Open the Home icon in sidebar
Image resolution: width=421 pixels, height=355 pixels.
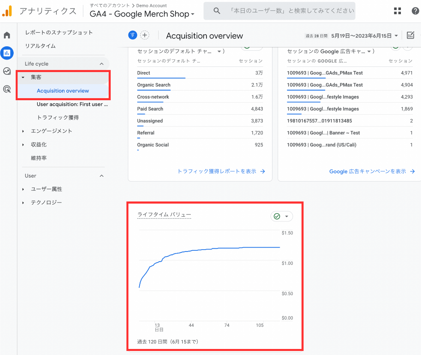pyautogui.click(x=7, y=35)
